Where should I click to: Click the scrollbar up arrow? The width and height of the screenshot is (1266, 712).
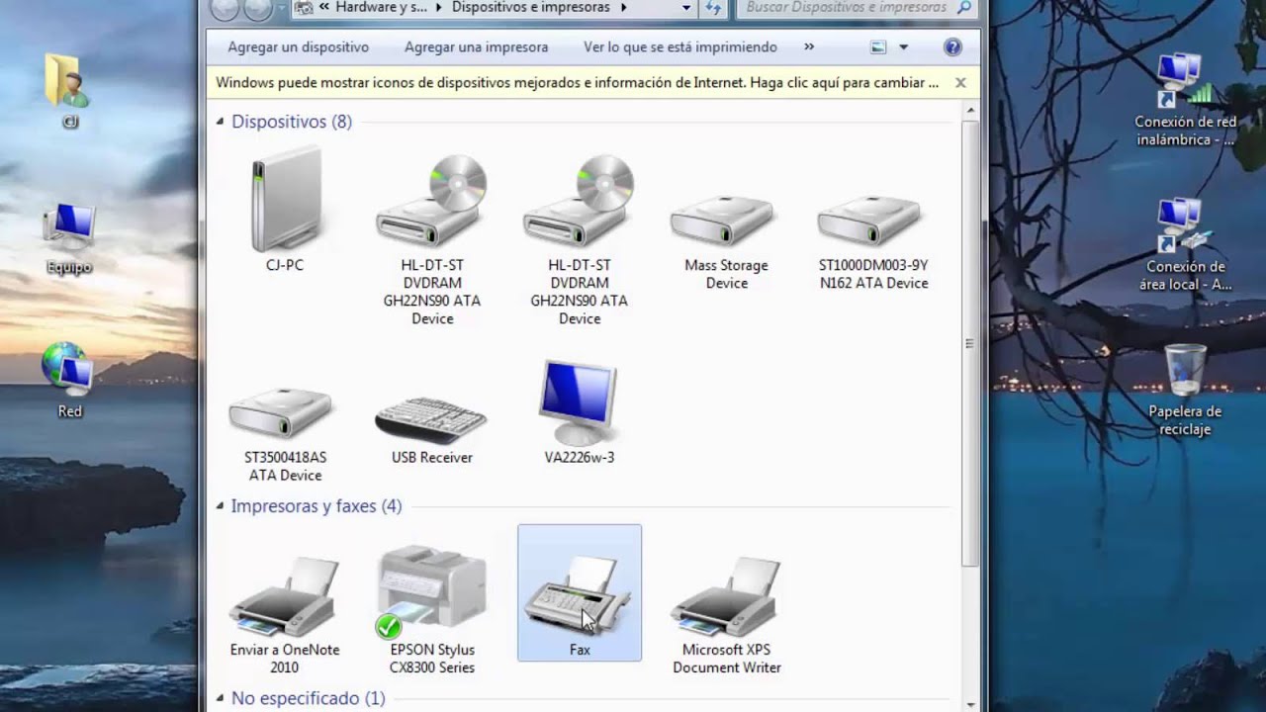coord(969,110)
